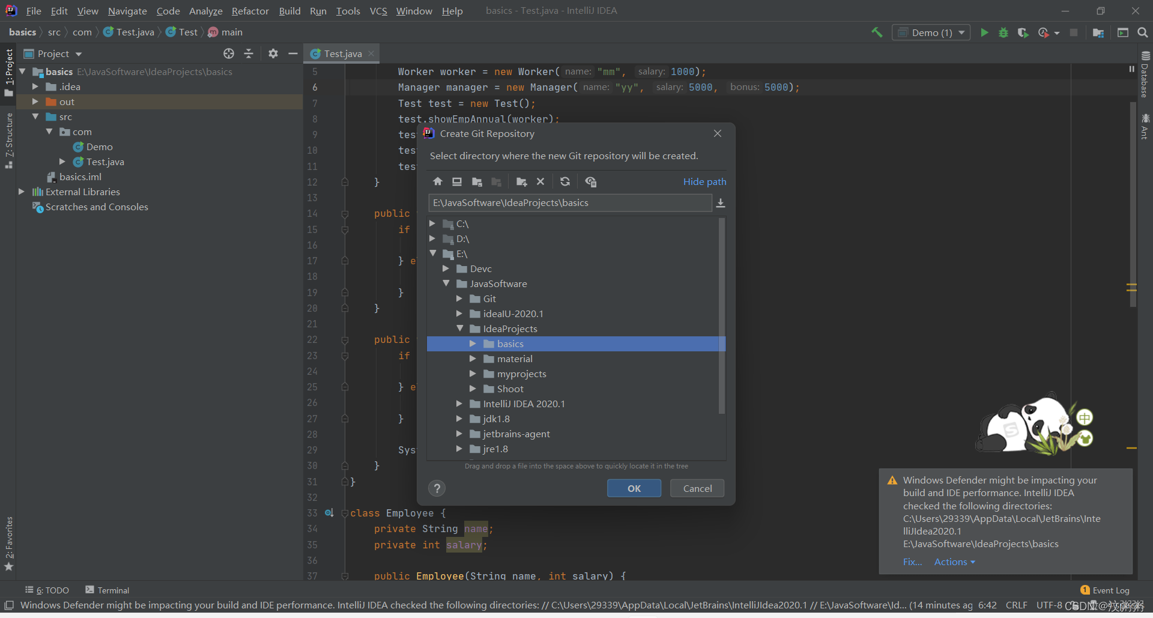Click help question mark in dialog
This screenshot has height=618, width=1153.
click(x=437, y=488)
